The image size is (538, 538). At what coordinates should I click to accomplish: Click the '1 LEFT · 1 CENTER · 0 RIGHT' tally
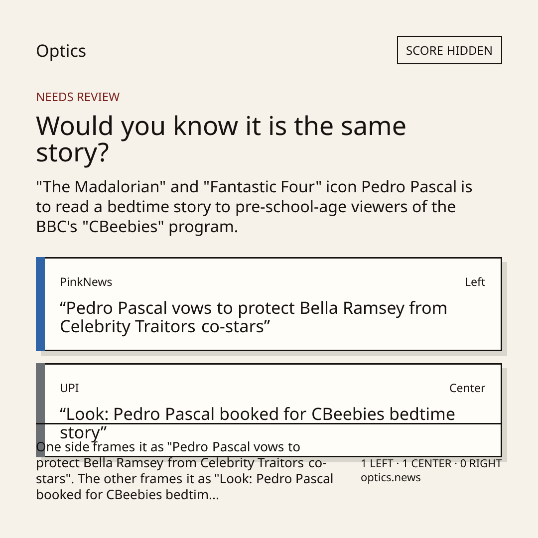point(431,464)
